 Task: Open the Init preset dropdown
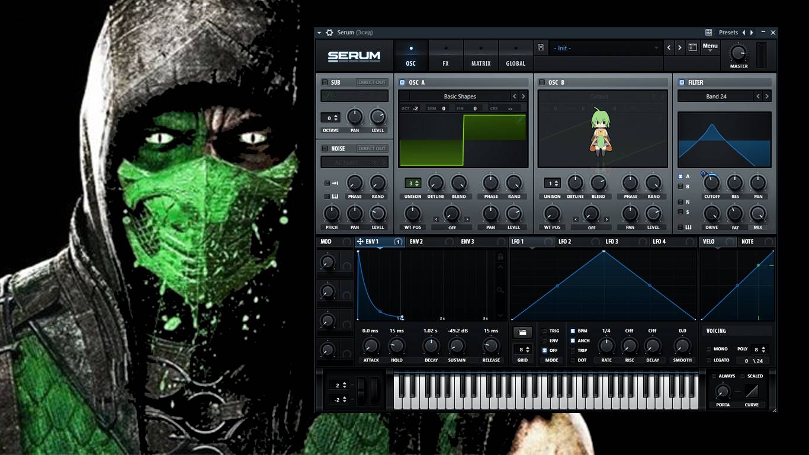click(605, 48)
